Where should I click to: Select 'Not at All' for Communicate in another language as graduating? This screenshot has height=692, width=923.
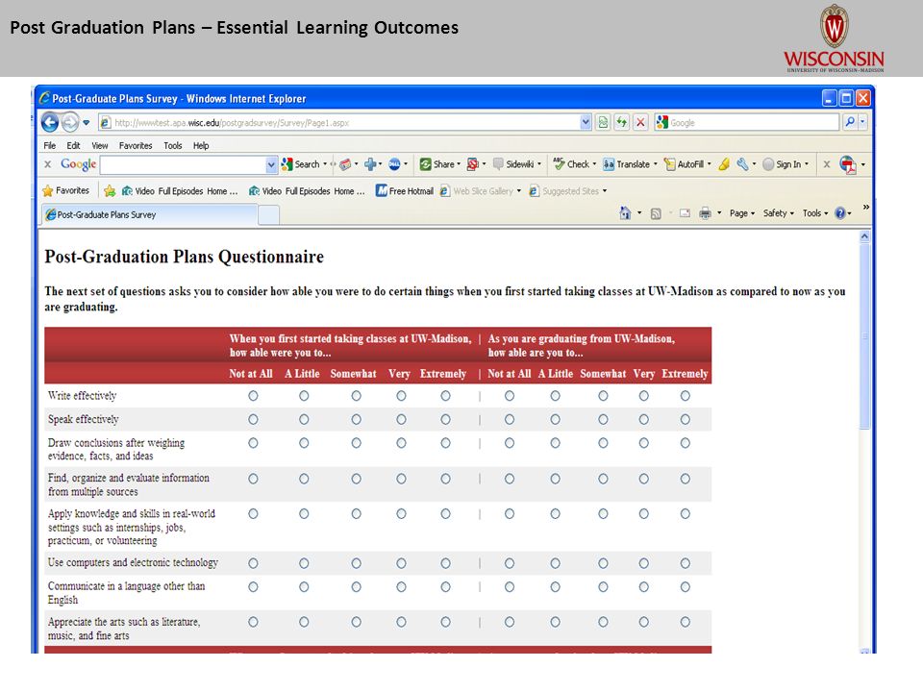(x=510, y=586)
